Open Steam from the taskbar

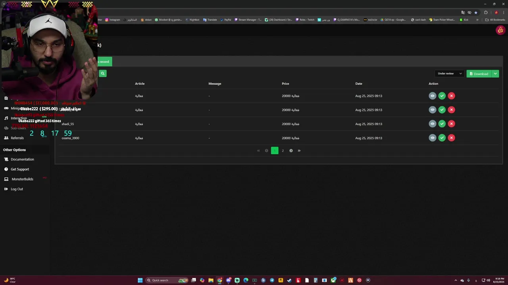289,280
